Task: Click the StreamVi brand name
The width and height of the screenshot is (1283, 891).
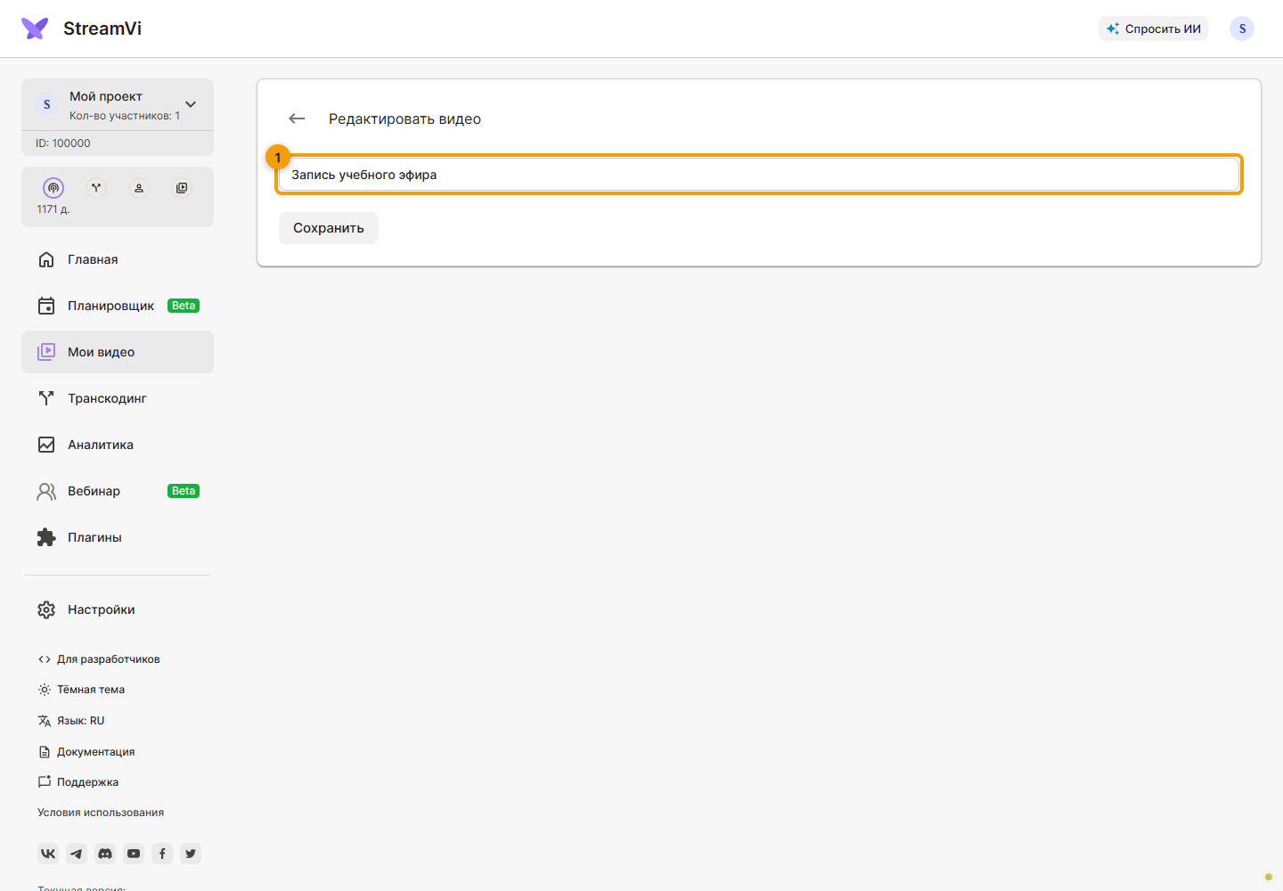Action: [x=102, y=29]
